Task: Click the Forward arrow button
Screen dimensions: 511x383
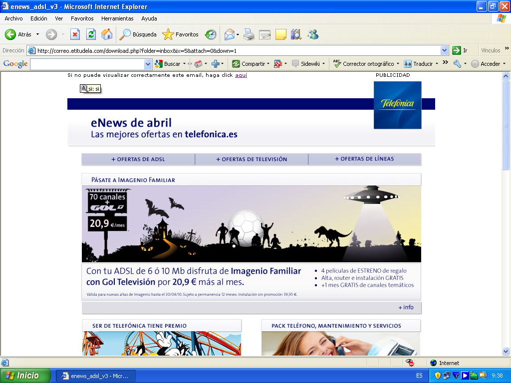Action: coord(51,34)
